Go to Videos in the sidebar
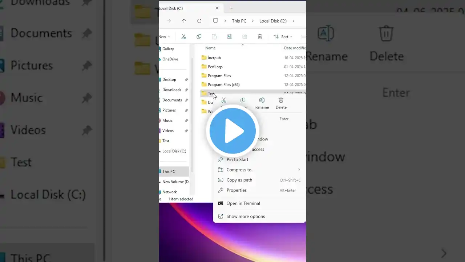This screenshot has height=262, width=465. click(168, 131)
